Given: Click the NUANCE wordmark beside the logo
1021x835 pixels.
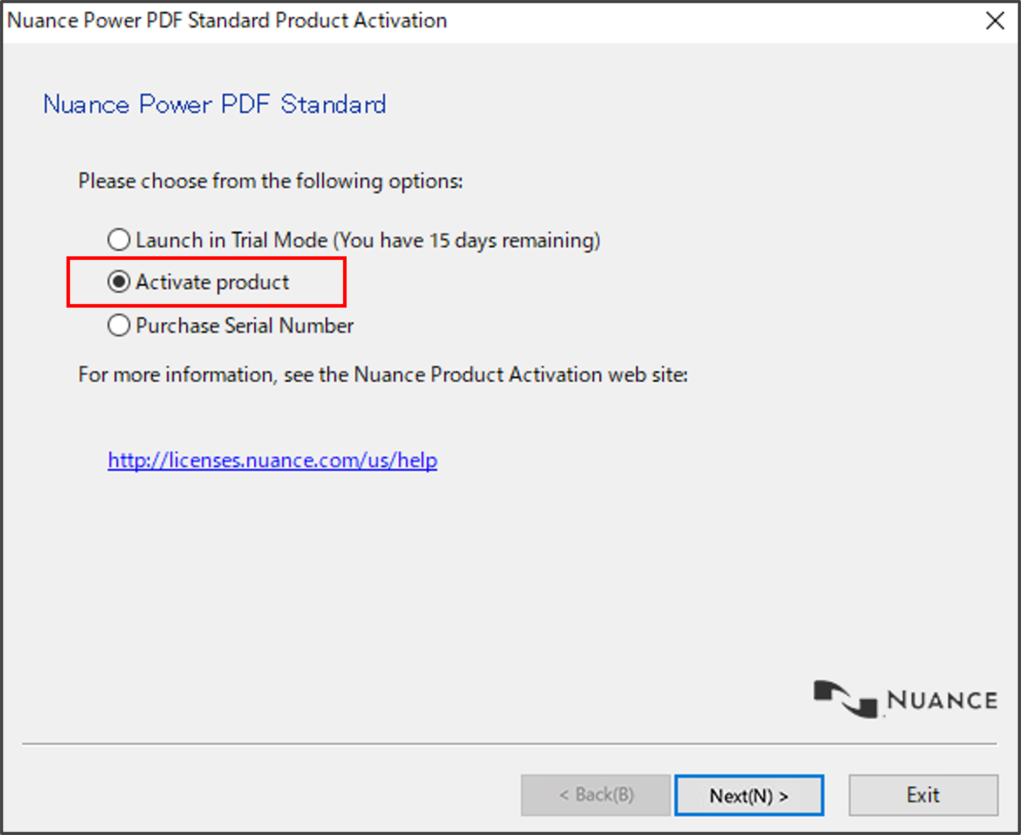Looking at the screenshot, I should tap(942, 700).
